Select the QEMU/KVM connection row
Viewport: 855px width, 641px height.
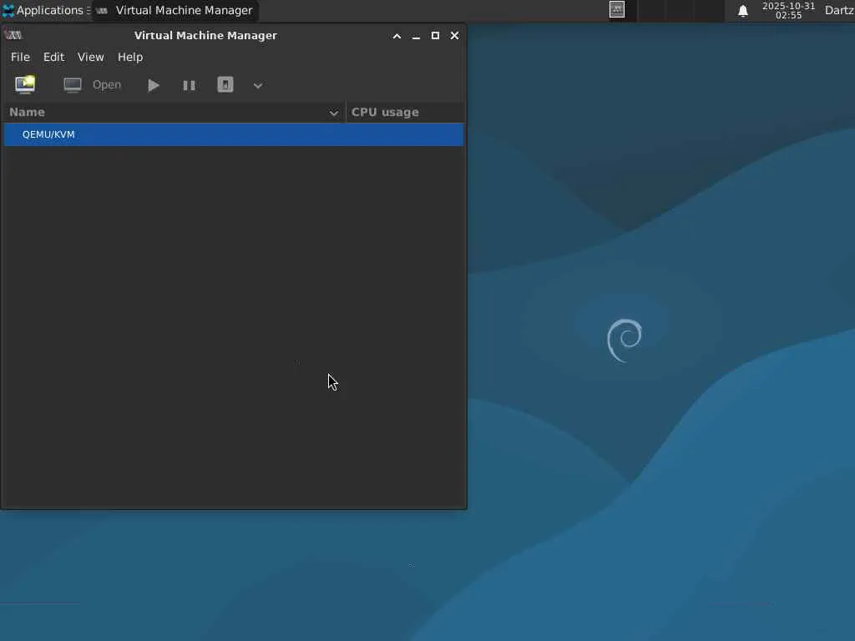point(234,134)
